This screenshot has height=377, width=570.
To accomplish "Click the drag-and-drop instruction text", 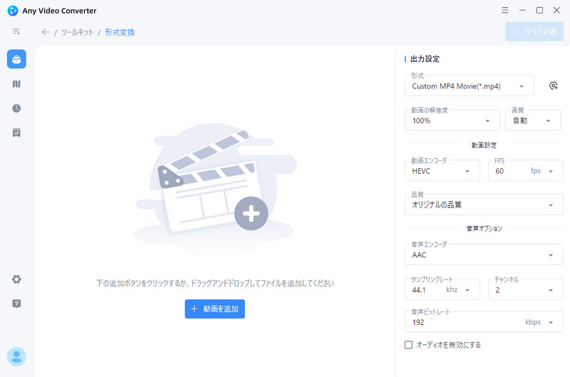I will [215, 283].
